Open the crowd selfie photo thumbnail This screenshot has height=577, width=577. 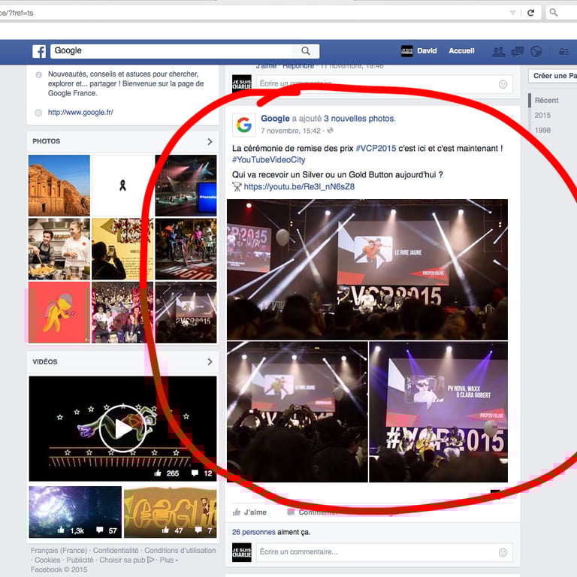point(122,313)
